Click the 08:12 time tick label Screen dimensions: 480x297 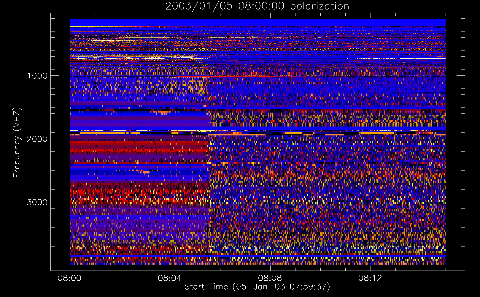371,278
